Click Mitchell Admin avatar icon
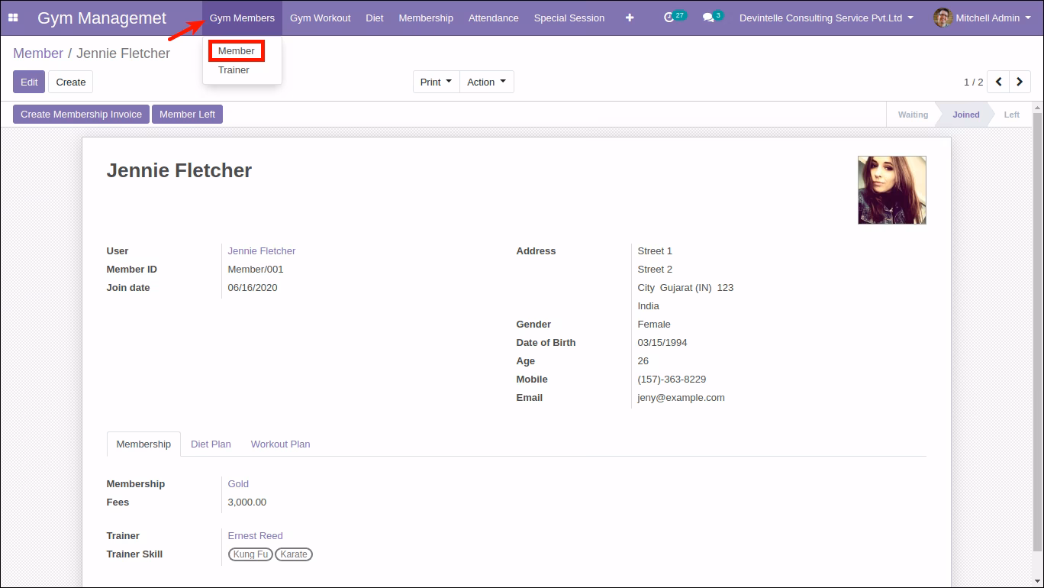This screenshot has width=1044, height=588. [x=942, y=18]
